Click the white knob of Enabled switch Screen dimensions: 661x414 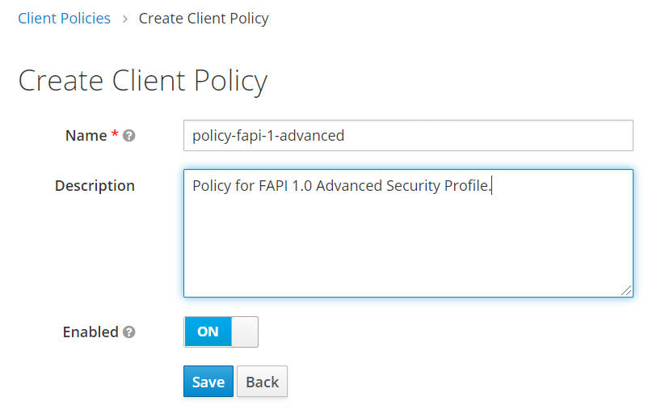tap(245, 332)
